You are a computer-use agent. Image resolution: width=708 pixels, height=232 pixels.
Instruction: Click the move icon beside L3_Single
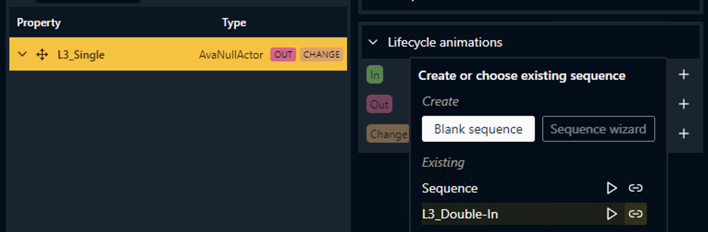pos(42,55)
